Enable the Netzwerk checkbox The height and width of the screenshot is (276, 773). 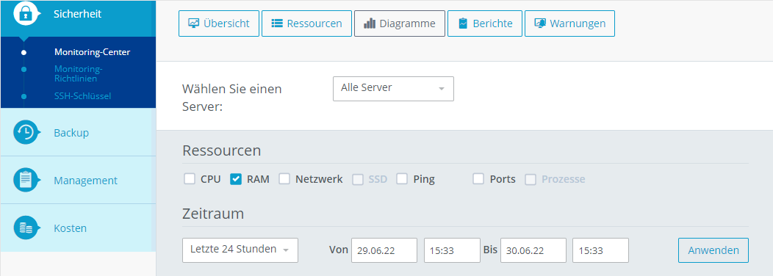(x=284, y=179)
